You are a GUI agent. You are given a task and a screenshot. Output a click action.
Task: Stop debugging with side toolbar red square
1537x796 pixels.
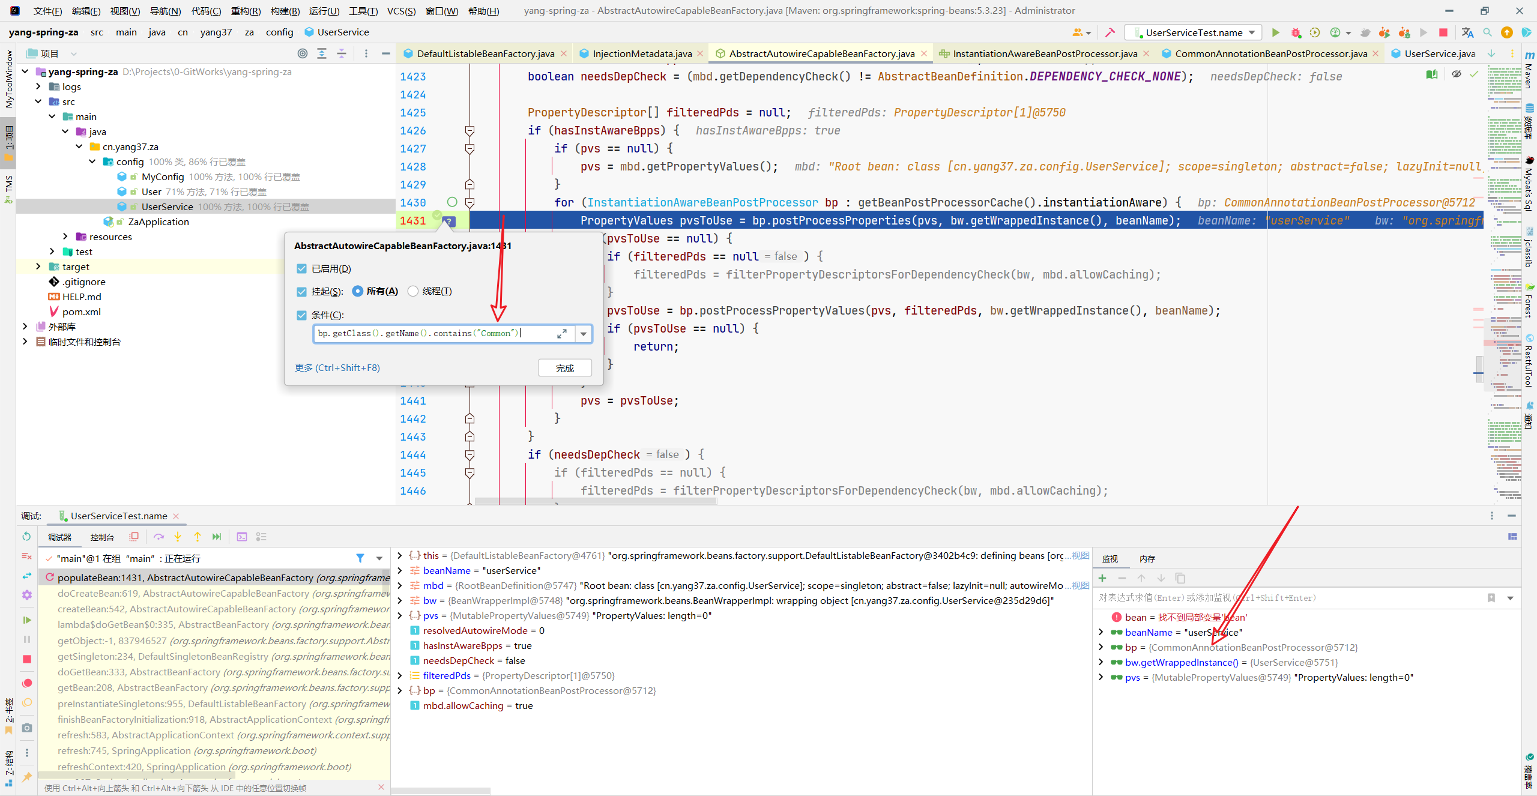(x=26, y=659)
